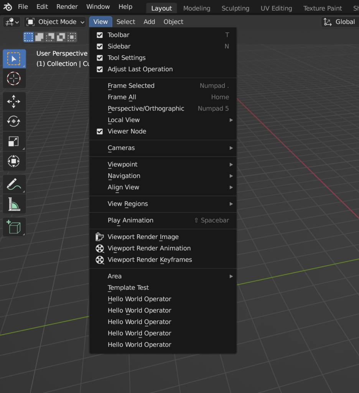Switch to the Modeling workspace tab
Viewport: 359px width, 393px height.
(196, 8)
